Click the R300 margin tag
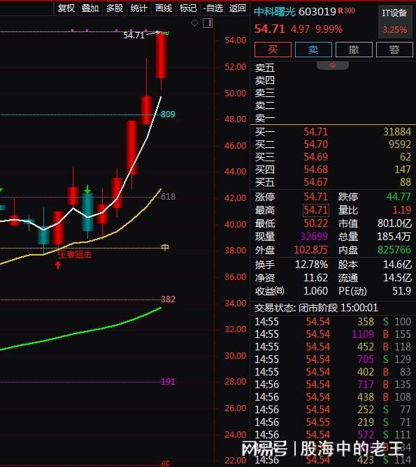416x467 pixels. (346, 10)
